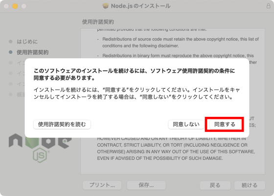Click the プリント... print button

tap(102, 185)
